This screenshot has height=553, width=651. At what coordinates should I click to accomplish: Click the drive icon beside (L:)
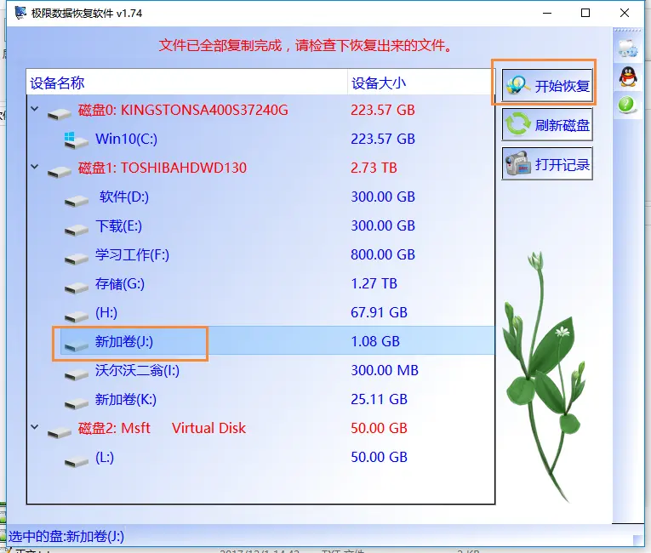tap(77, 461)
